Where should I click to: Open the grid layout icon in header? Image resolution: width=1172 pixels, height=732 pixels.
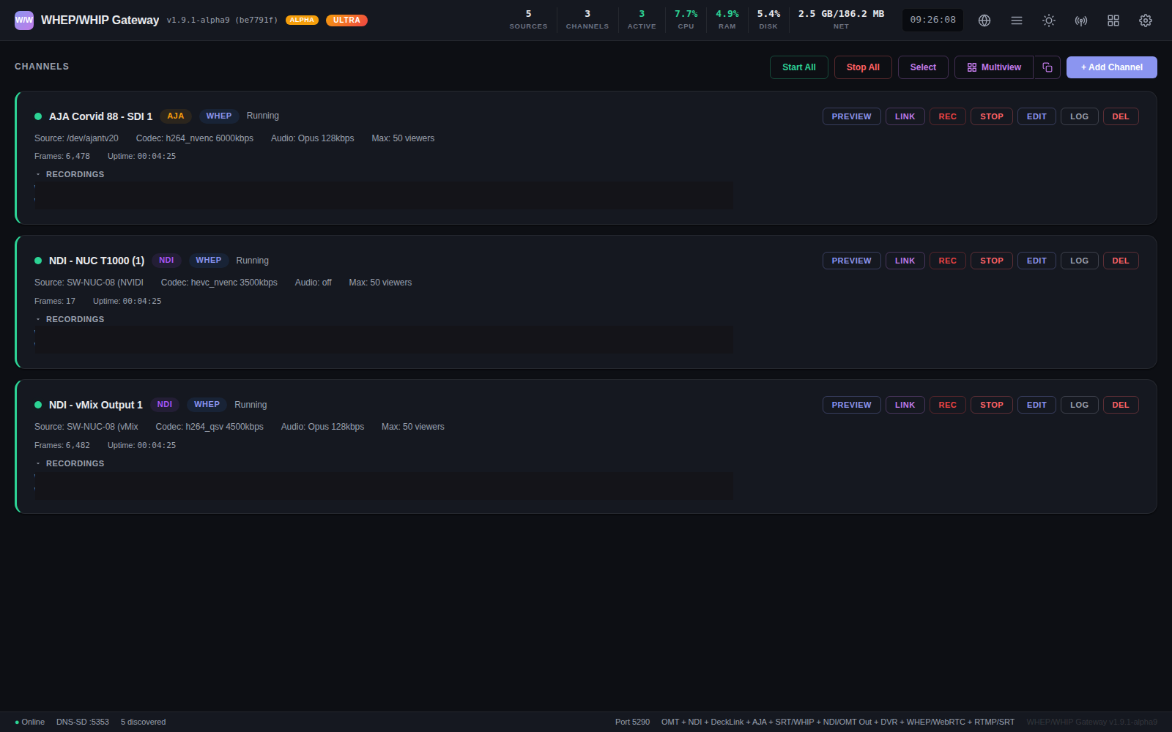[x=1113, y=20]
